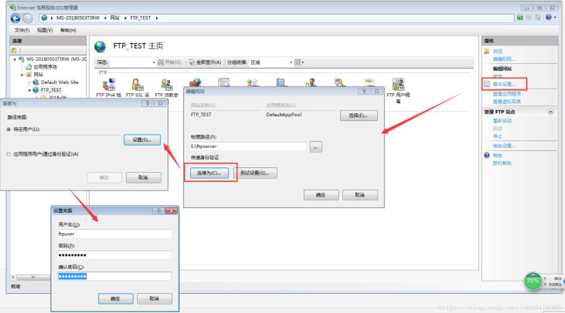565x313 pixels.
Task: Click the 查看应用程序 link
Action: point(507,94)
